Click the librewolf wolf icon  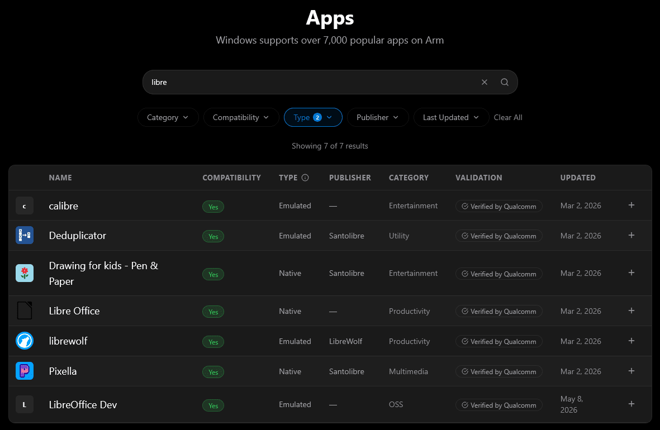pyautogui.click(x=25, y=341)
